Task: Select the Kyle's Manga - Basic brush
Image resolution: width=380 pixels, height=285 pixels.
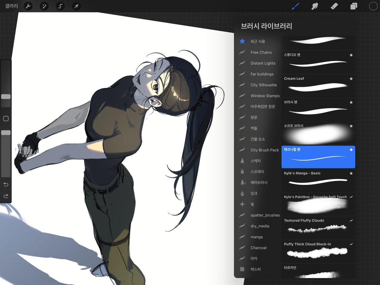Action: [318, 180]
